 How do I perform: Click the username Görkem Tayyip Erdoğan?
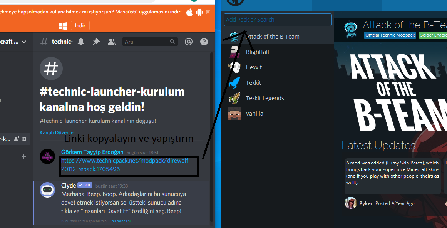(x=92, y=152)
